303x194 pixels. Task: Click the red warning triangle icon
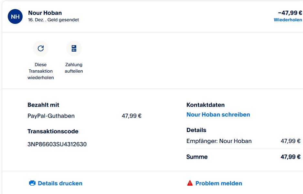[190, 183]
